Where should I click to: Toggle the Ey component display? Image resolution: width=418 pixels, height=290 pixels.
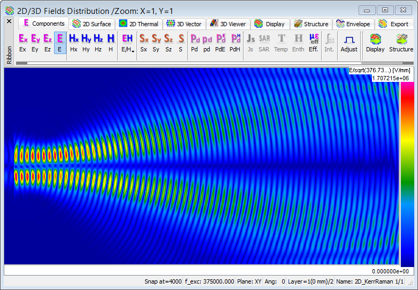pyautogui.click(x=35, y=42)
